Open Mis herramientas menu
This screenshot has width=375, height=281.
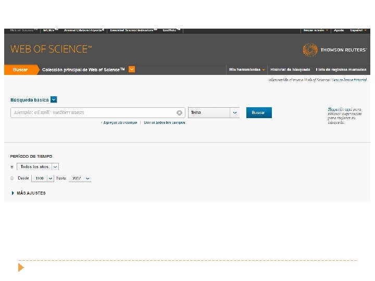(x=247, y=70)
